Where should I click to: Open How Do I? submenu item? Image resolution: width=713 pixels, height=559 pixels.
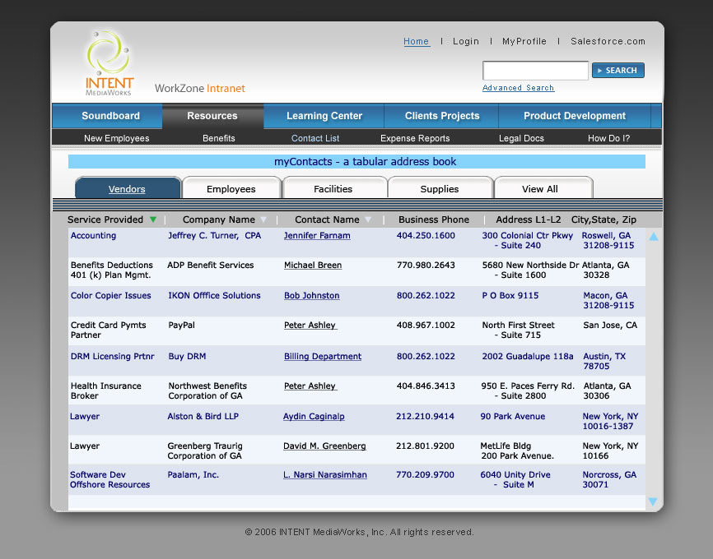(608, 138)
